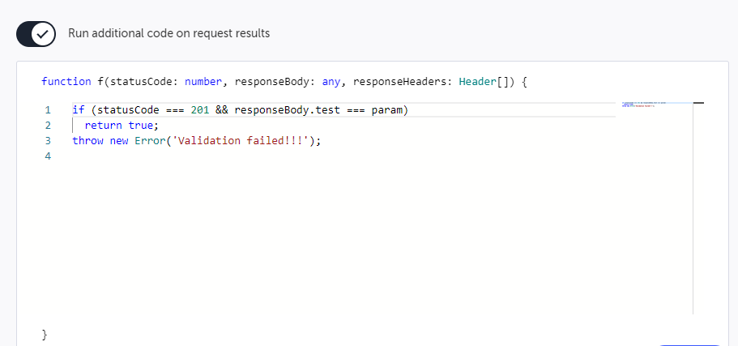Toggle off the run additional code switch

pyautogui.click(x=36, y=34)
